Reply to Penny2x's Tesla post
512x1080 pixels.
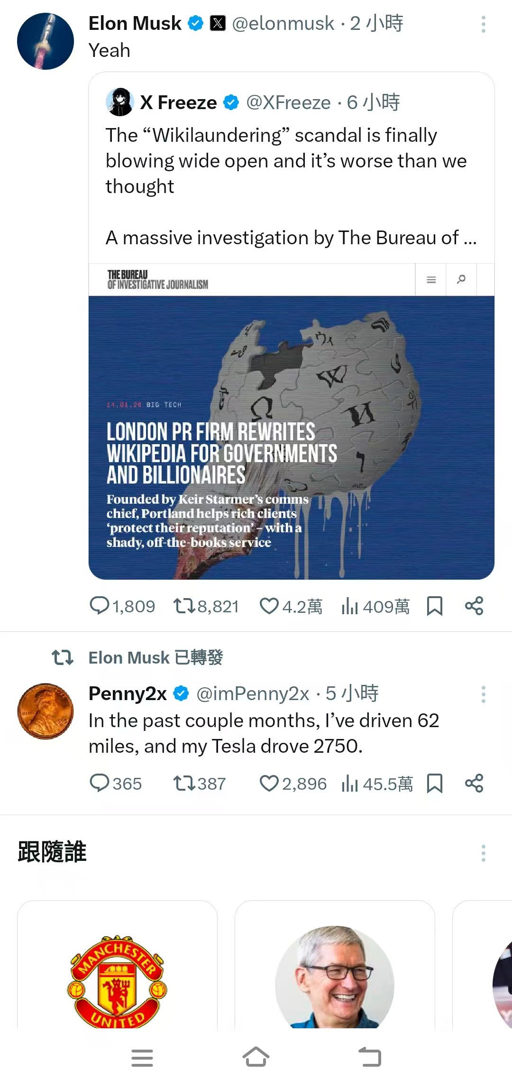(100, 783)
